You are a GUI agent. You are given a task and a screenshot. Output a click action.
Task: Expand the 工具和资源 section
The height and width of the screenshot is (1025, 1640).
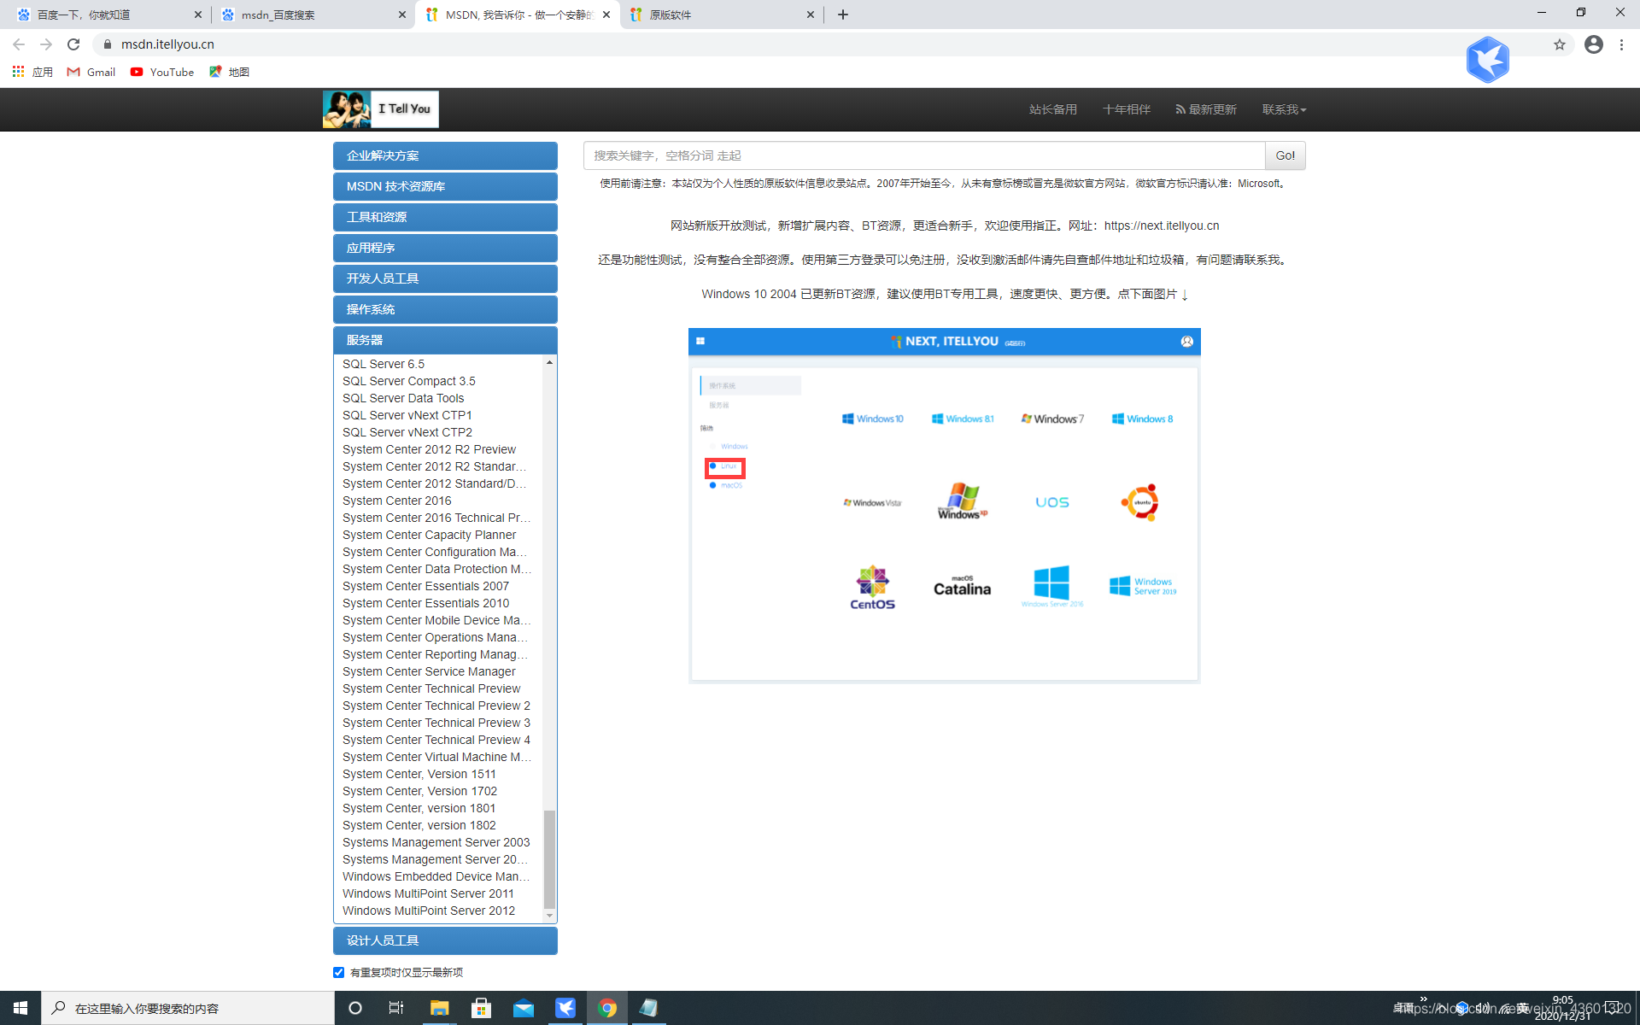click(x=445, y=217)
